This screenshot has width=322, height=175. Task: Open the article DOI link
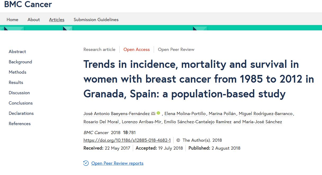pos(127,140)
